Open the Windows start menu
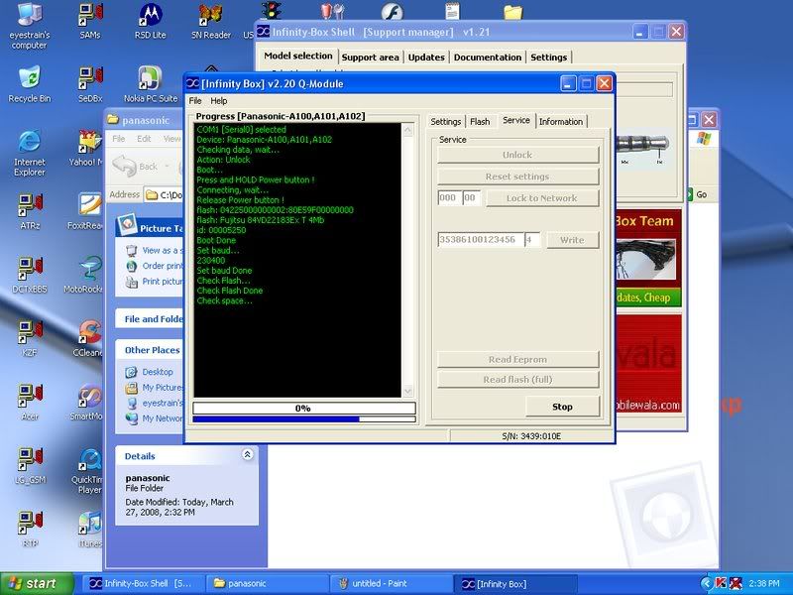 (37, 583)
